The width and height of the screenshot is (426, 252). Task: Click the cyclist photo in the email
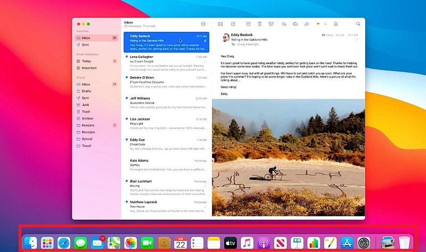click(288, 158)
